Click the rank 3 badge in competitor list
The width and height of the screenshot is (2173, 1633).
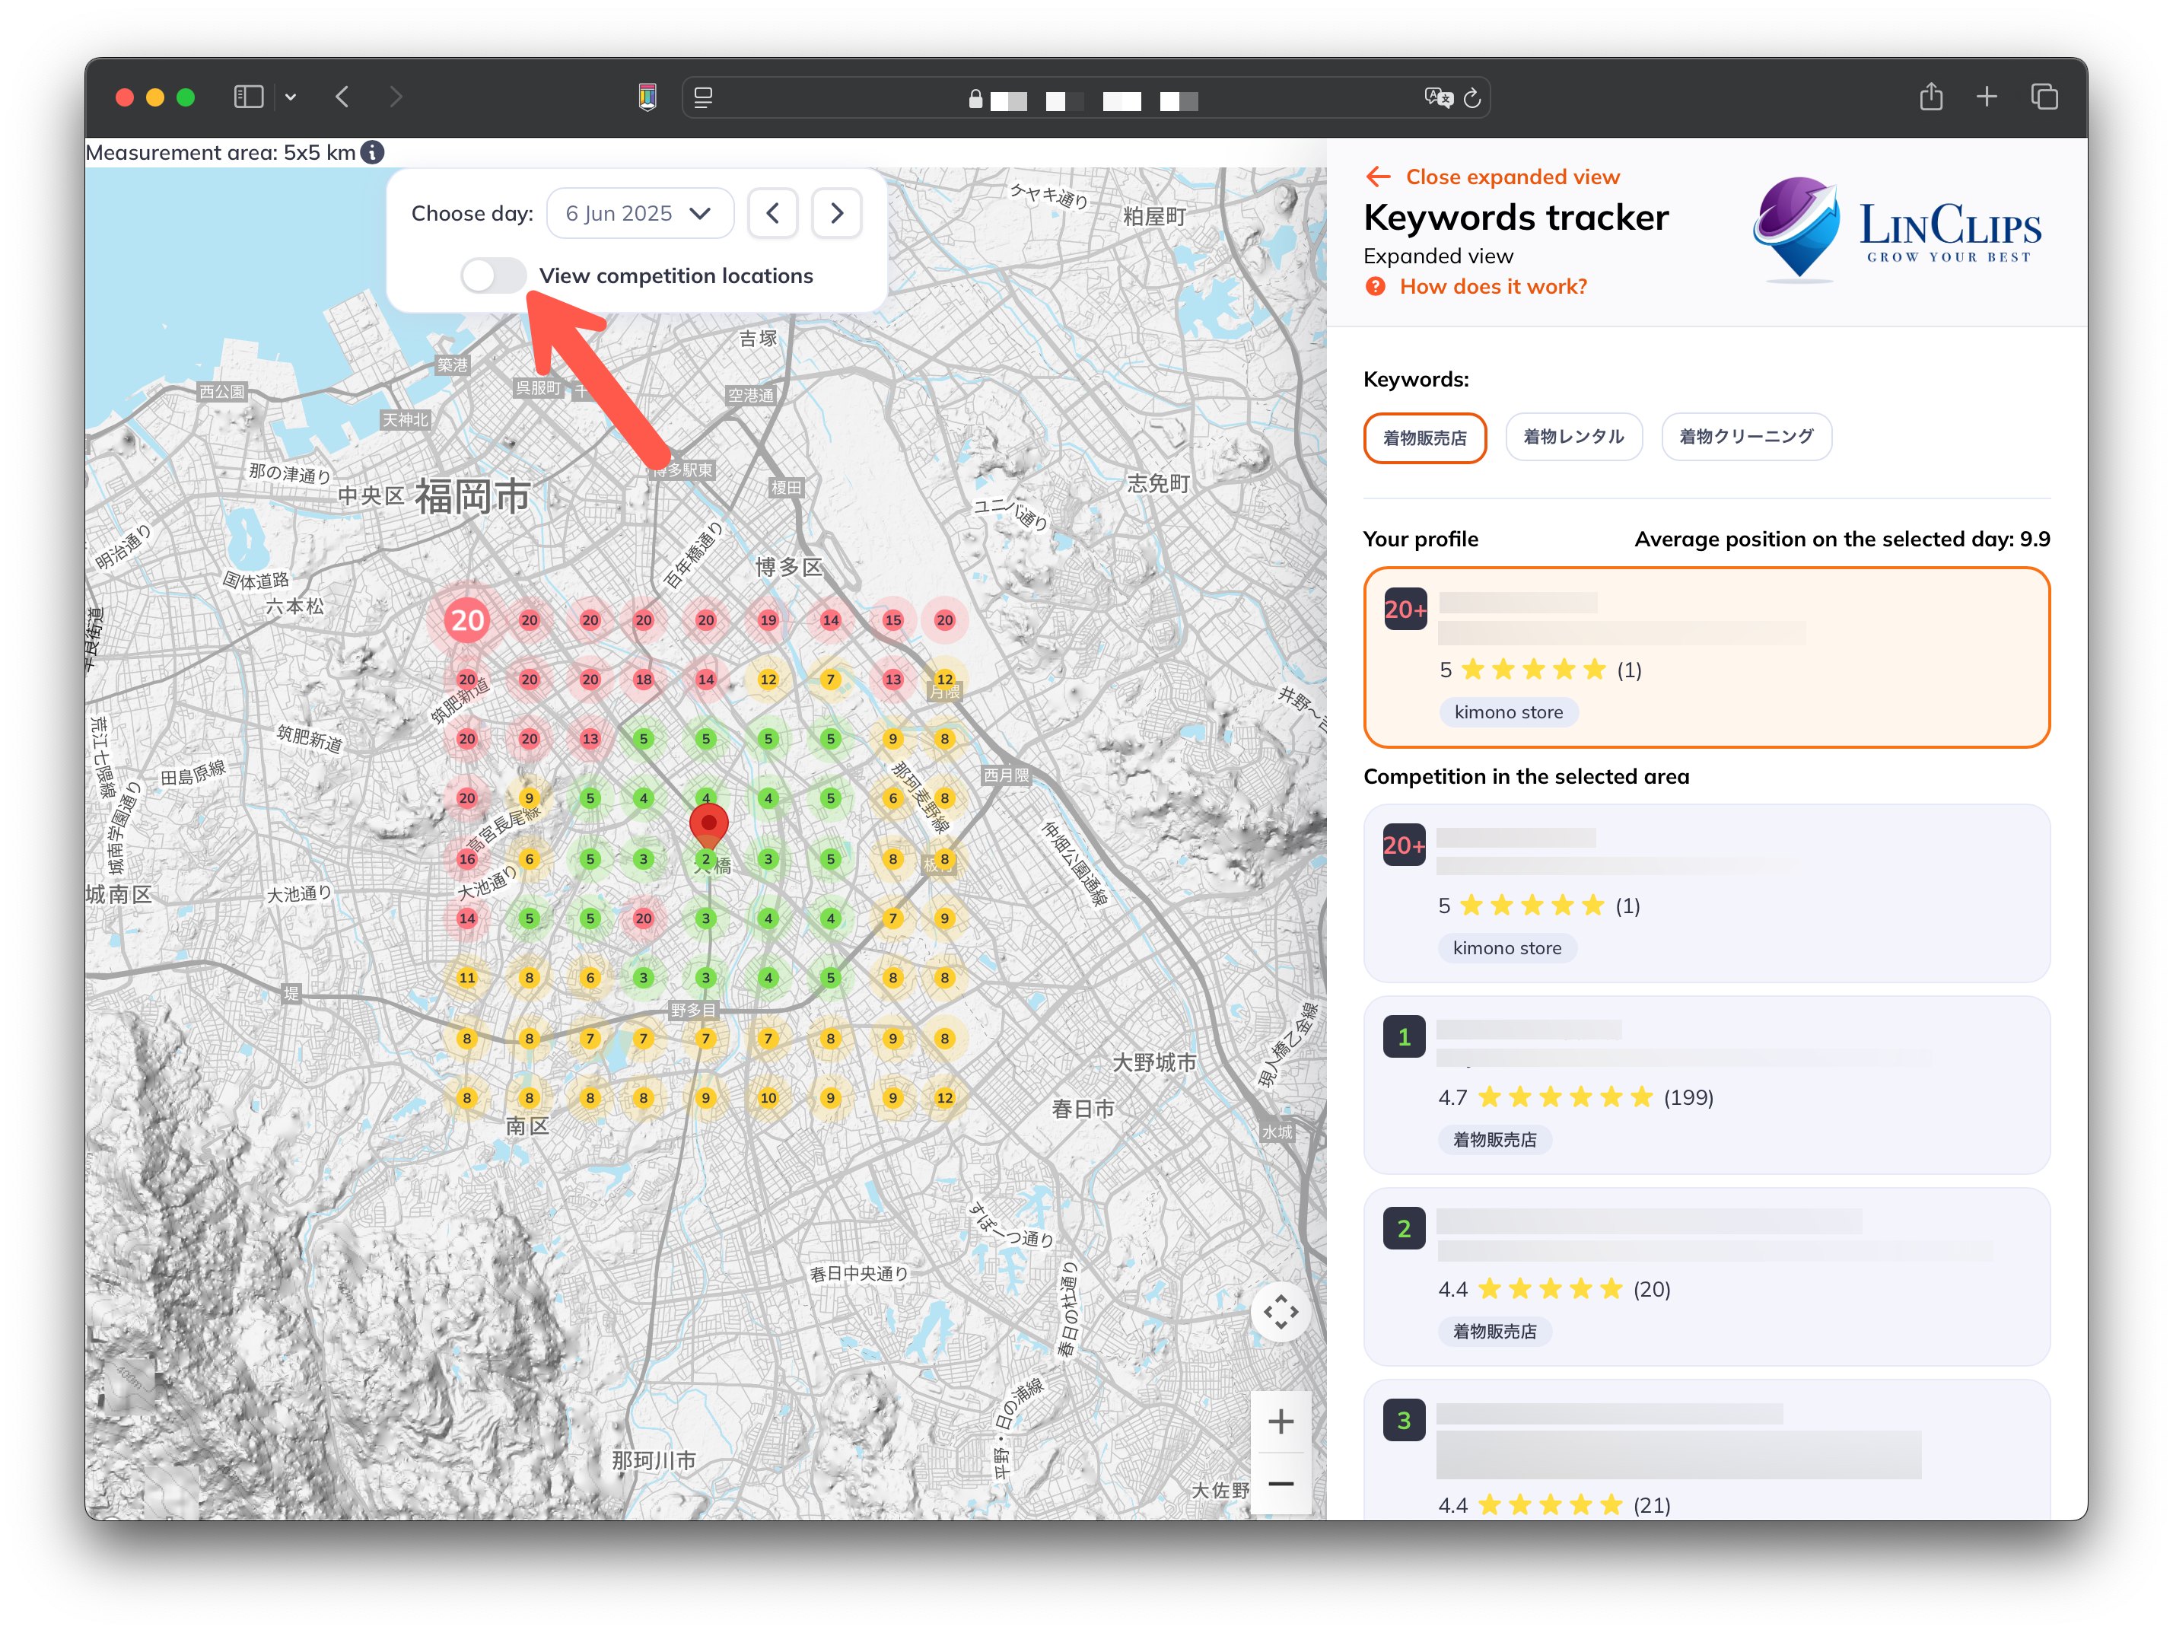[1404, 1421]
